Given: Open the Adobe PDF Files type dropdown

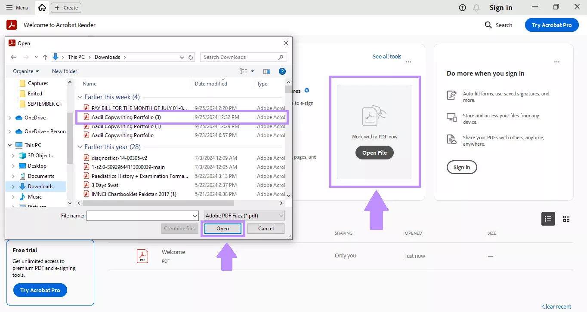Looking at the screenshot, I should (244, 215).
